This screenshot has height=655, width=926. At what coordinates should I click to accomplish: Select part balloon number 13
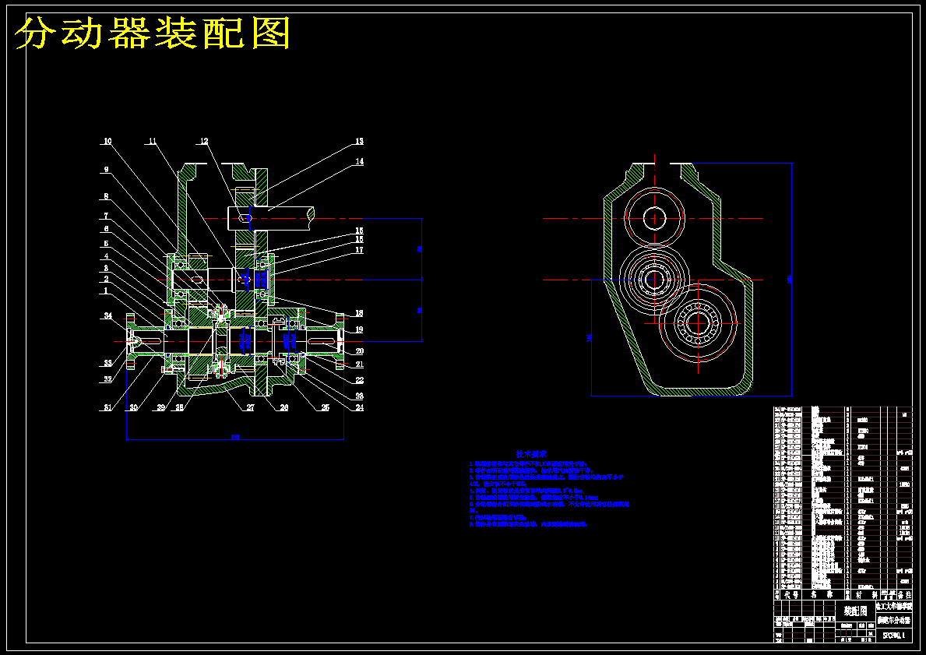coord(359,141)
